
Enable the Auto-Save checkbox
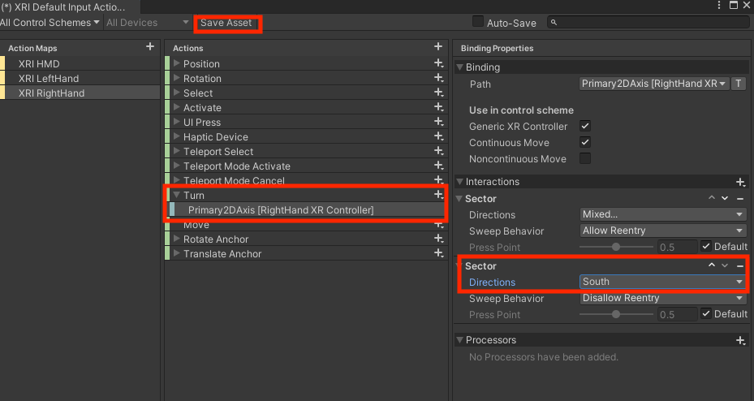[x=478, y=22]
